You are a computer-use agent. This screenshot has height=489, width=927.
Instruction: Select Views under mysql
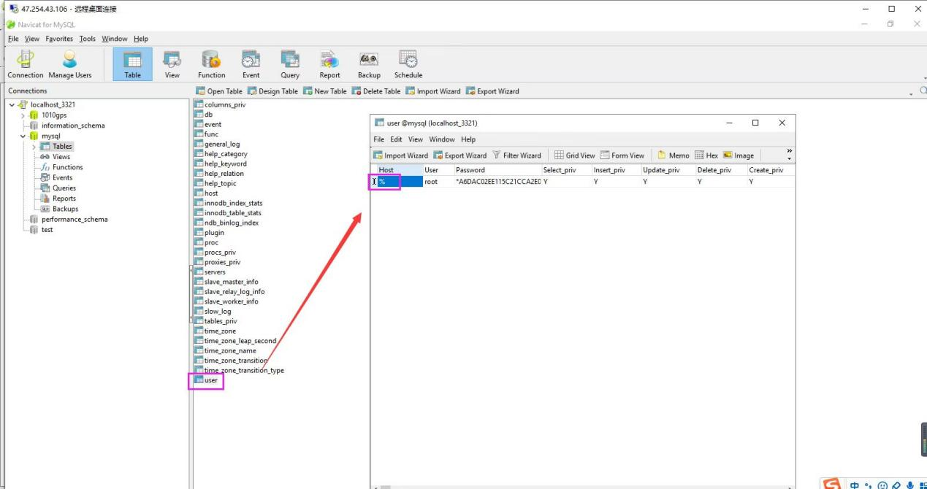[x=61, y=157]
